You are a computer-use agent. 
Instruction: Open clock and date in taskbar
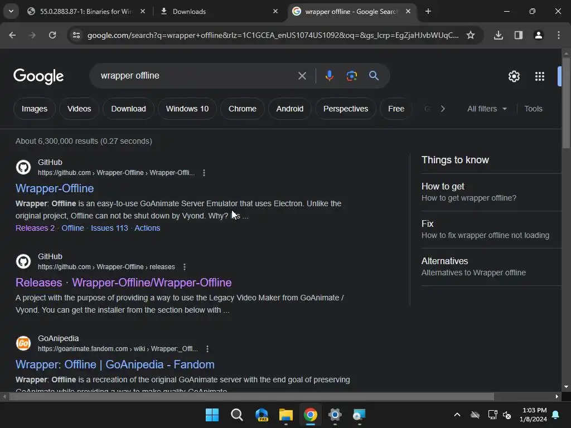click(x=533, y=415)
